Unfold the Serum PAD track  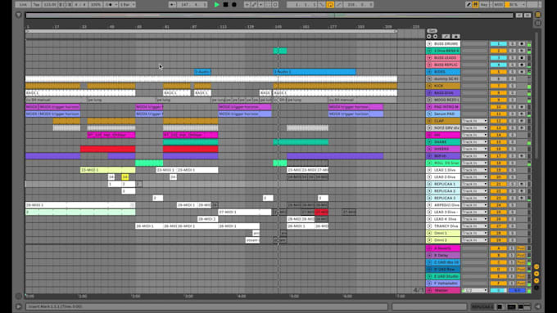pos(429,114)
